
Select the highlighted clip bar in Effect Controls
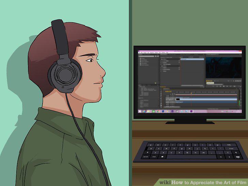pyautogui.click(x=192, y=59)
